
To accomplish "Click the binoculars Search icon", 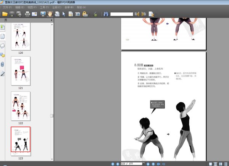I will point(106,14).
